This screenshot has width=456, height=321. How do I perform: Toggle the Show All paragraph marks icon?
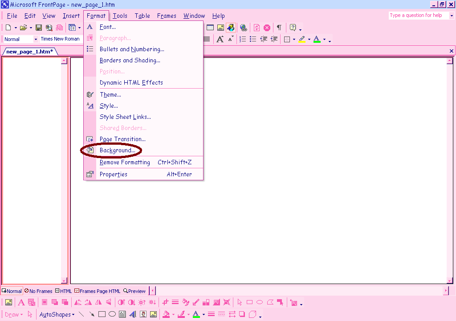tap(279, 28)
